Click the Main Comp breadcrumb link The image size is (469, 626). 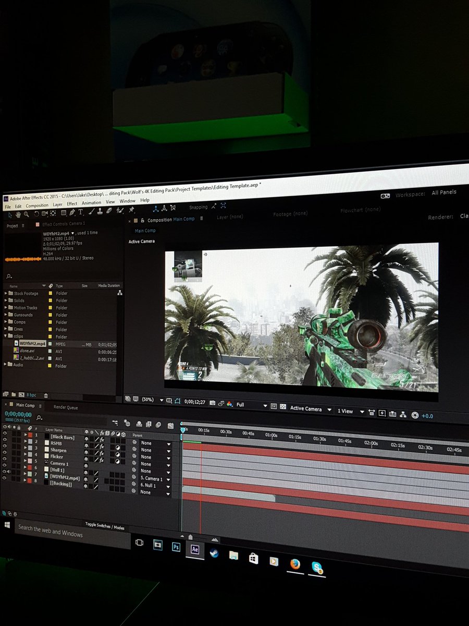coord(145,231)
